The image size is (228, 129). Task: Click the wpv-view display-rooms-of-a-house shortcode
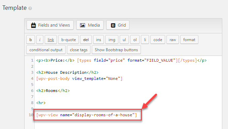click(86, 115)
